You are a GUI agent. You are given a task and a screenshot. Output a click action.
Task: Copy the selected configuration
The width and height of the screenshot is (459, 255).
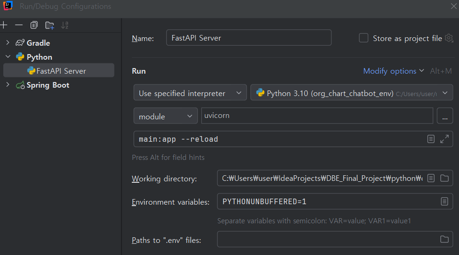(34, 25)
